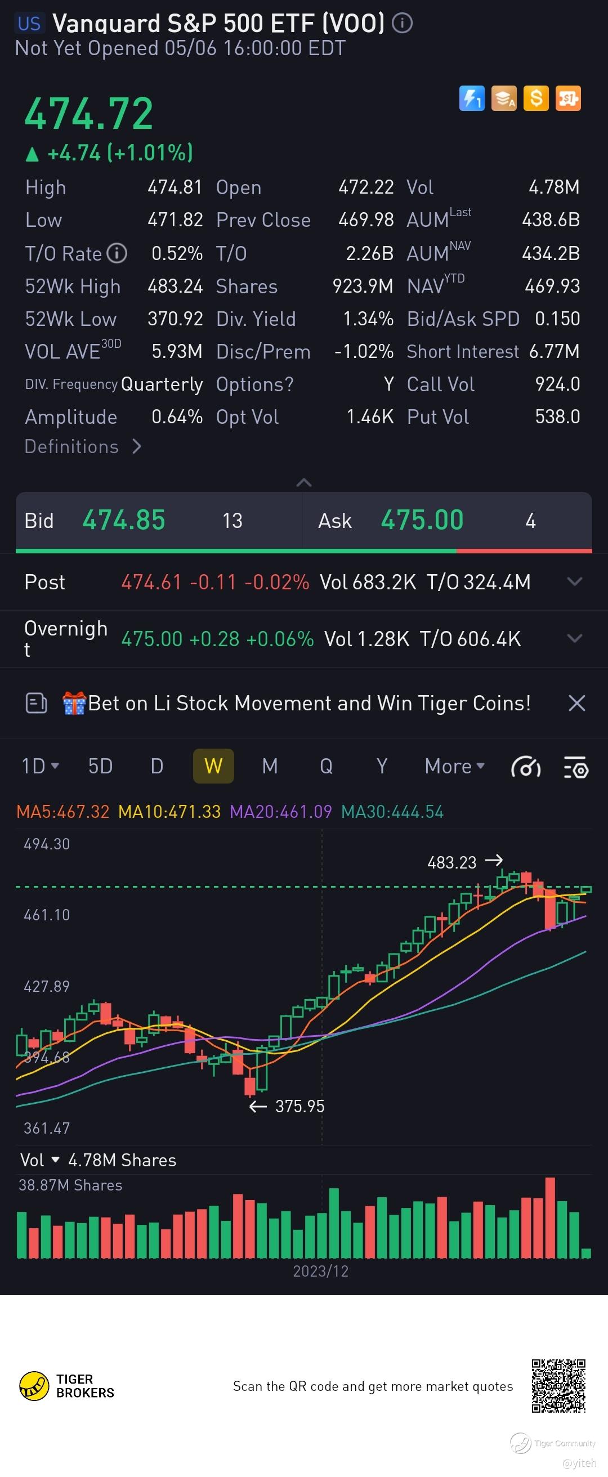Switch chart to 5D view
Image resolution: width=608 pixels, height=1477 pixels.
100,766
